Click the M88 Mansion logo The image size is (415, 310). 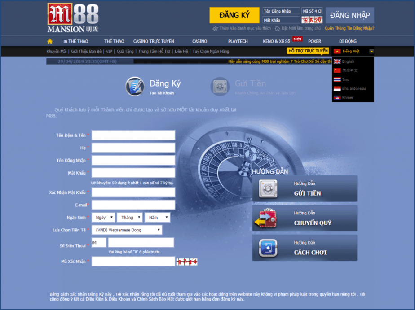pos(73,17)
